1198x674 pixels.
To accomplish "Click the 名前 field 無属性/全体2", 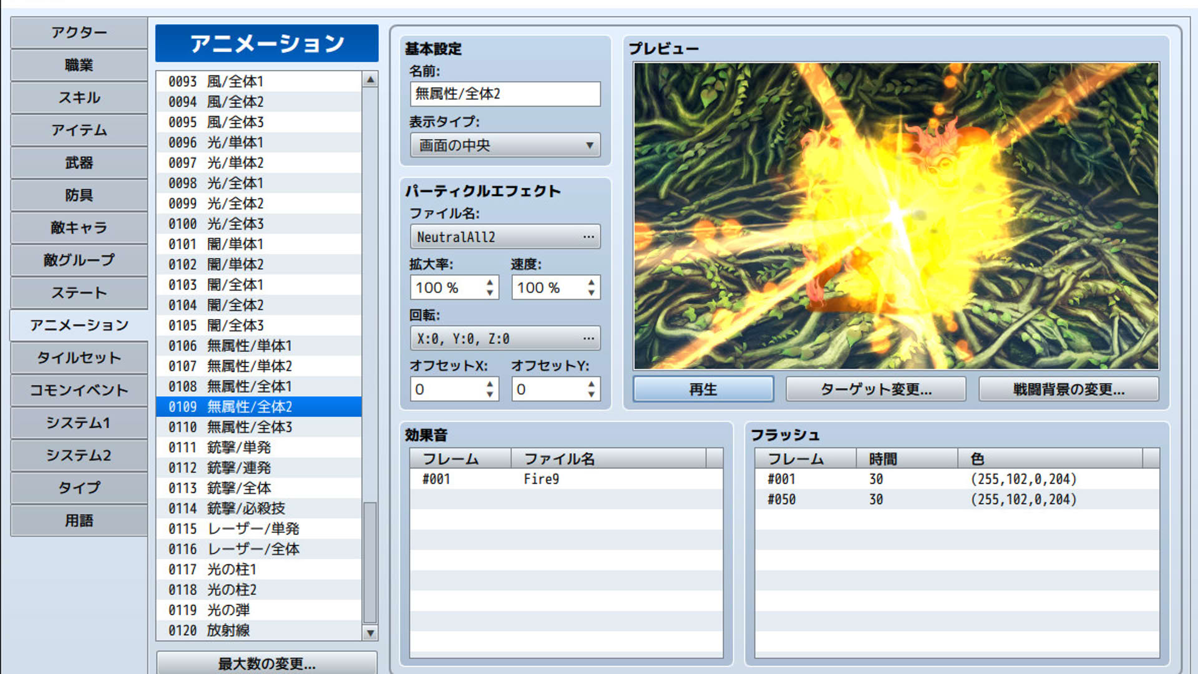I will pos(505,94).
